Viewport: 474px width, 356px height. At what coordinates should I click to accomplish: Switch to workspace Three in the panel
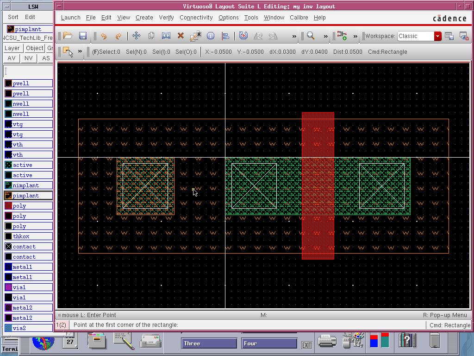click(209, 343)
